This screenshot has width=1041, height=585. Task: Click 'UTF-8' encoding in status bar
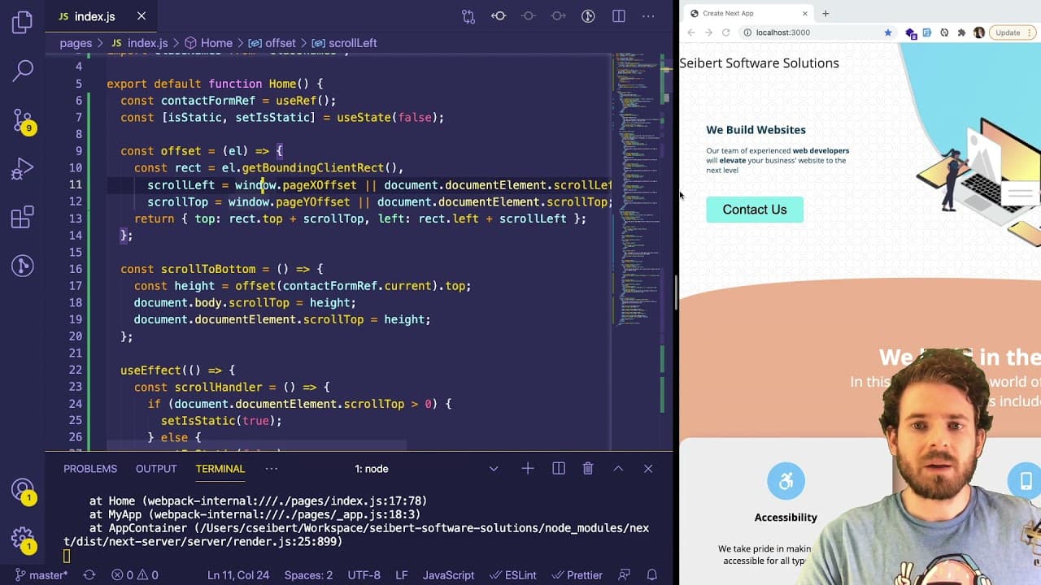pyautogui.click(x=364, y=574)
